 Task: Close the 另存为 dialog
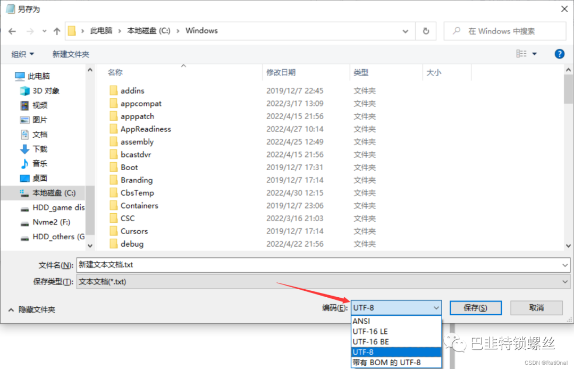point(564,9)
